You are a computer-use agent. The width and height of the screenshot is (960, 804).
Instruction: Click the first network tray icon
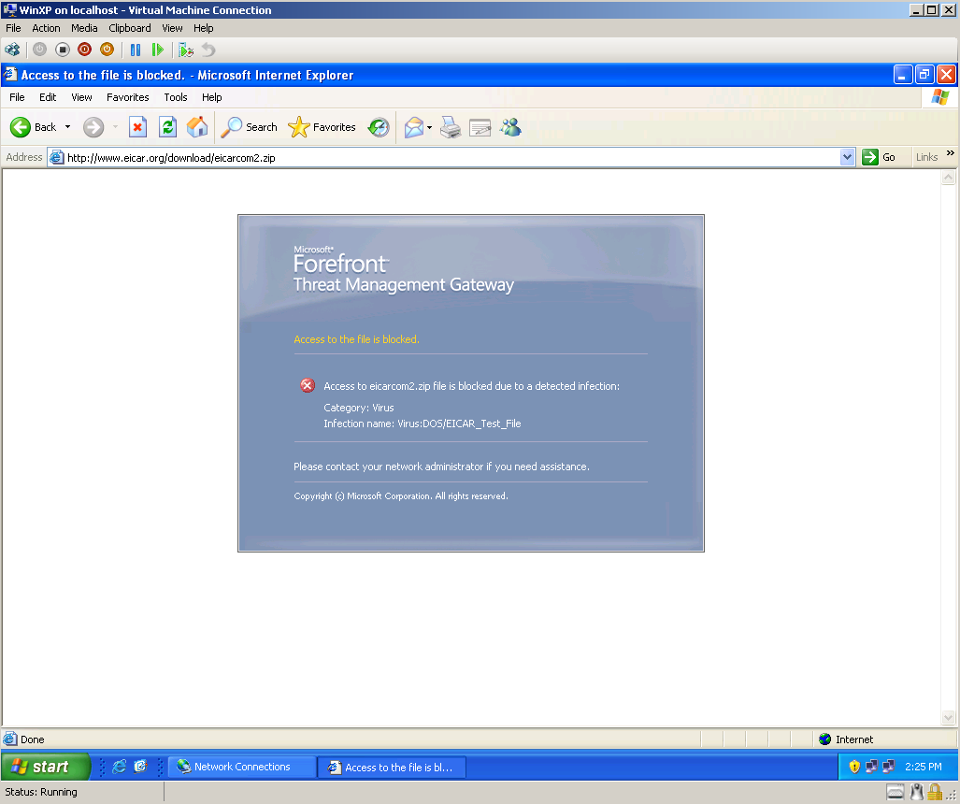pyautogui.click(x=871, y=767)
